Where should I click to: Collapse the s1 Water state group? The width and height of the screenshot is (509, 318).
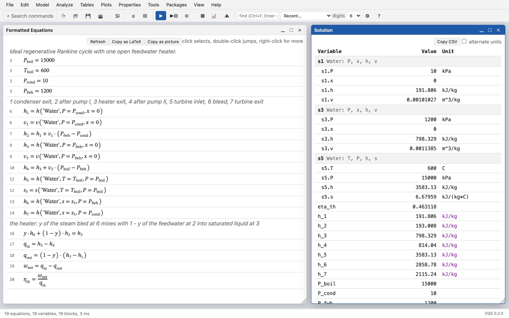tap(408, 61)
